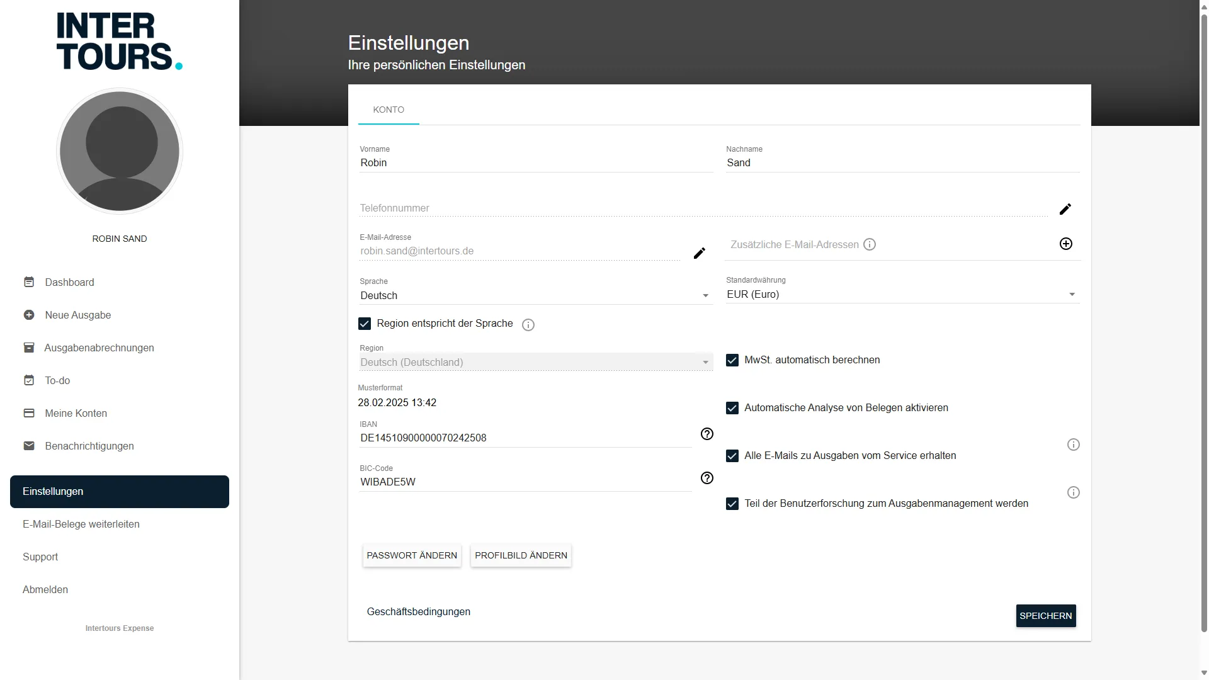Open the Region dropdown
Screen dimensions: 1209x680
(704, 362)
